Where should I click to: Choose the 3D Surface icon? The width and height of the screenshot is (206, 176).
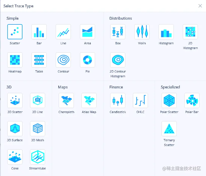[15, 129]
